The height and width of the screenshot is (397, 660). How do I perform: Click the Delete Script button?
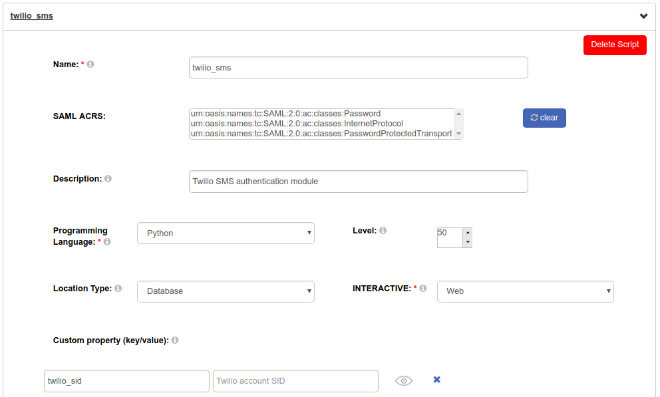[614, 45]
